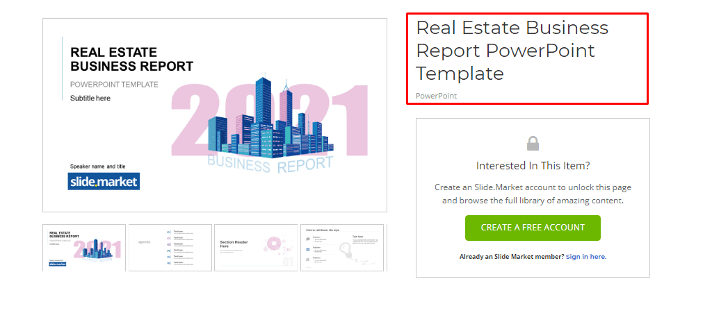
Task: Click the Speaker name and title text
Action: [x=98, y=167]
